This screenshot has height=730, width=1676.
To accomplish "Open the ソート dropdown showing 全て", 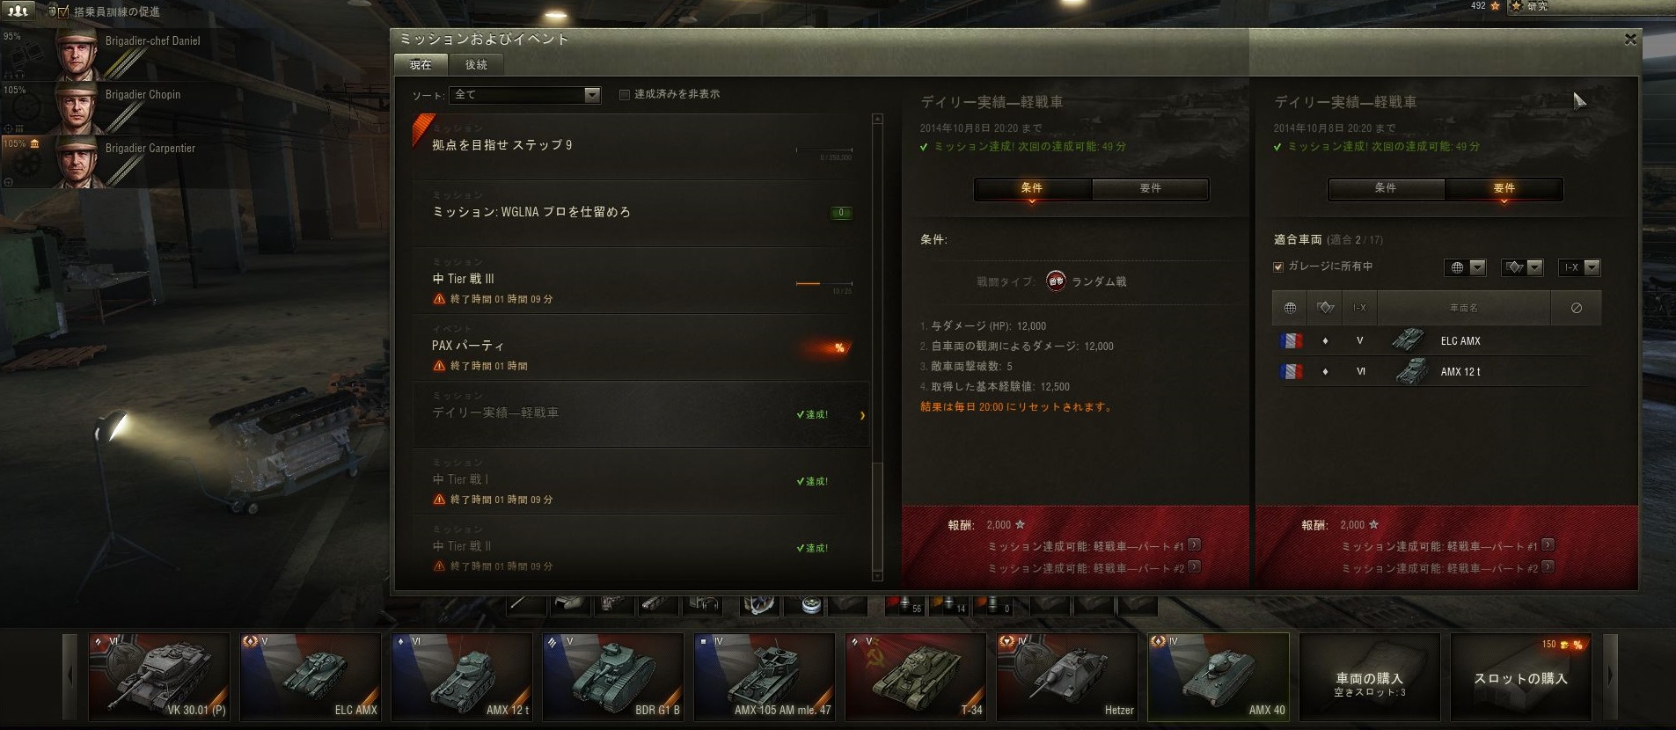I will pyautogui.click(x=525, y=95).
